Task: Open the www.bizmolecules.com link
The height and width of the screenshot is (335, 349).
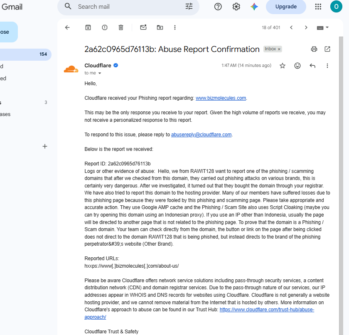Action: coord(221,98)
